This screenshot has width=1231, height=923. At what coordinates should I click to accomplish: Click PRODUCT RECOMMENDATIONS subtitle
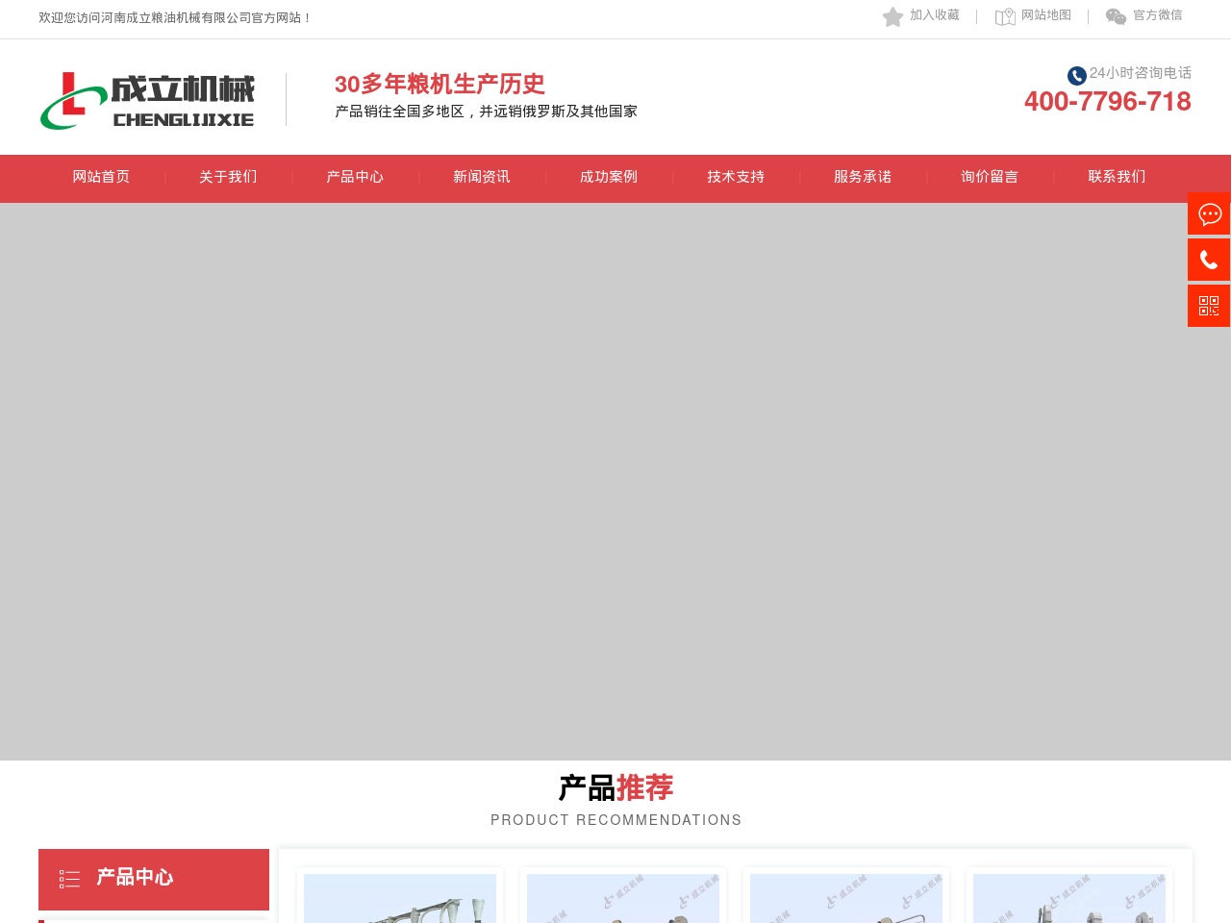click(x=615, y=820)
